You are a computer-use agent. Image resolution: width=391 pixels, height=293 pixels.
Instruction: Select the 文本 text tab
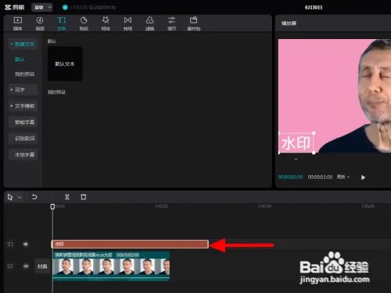tap(62, 23)
